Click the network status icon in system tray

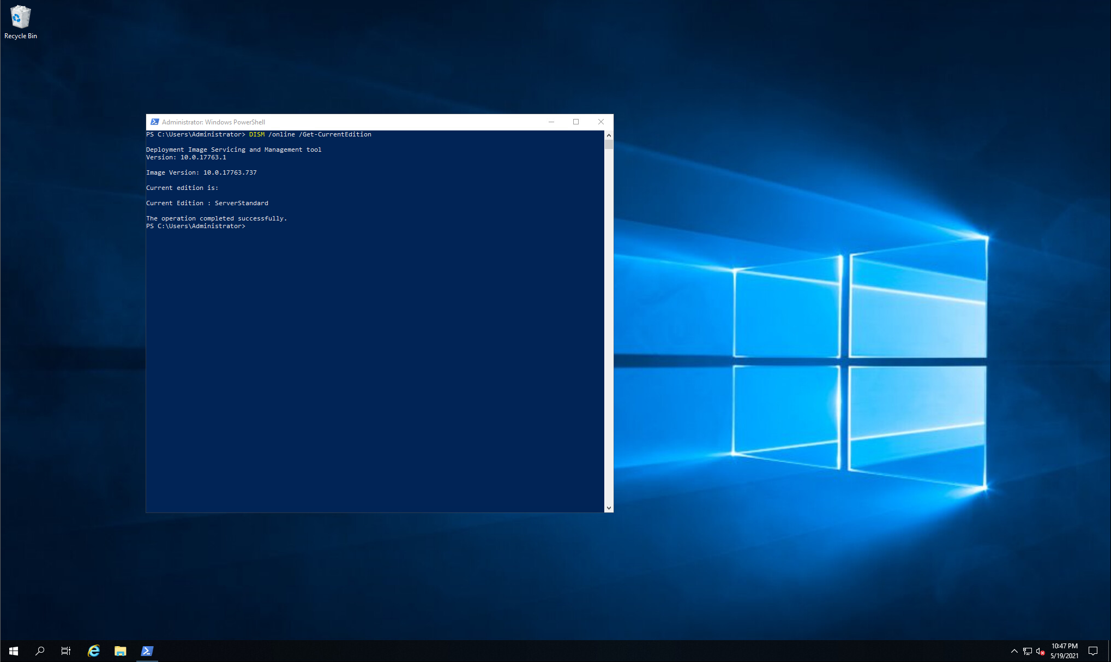[x=1028, y=649]
